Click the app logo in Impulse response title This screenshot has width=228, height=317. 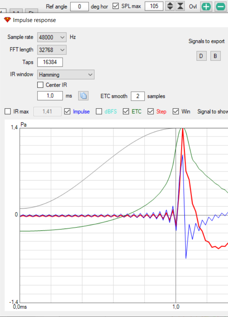7,20
